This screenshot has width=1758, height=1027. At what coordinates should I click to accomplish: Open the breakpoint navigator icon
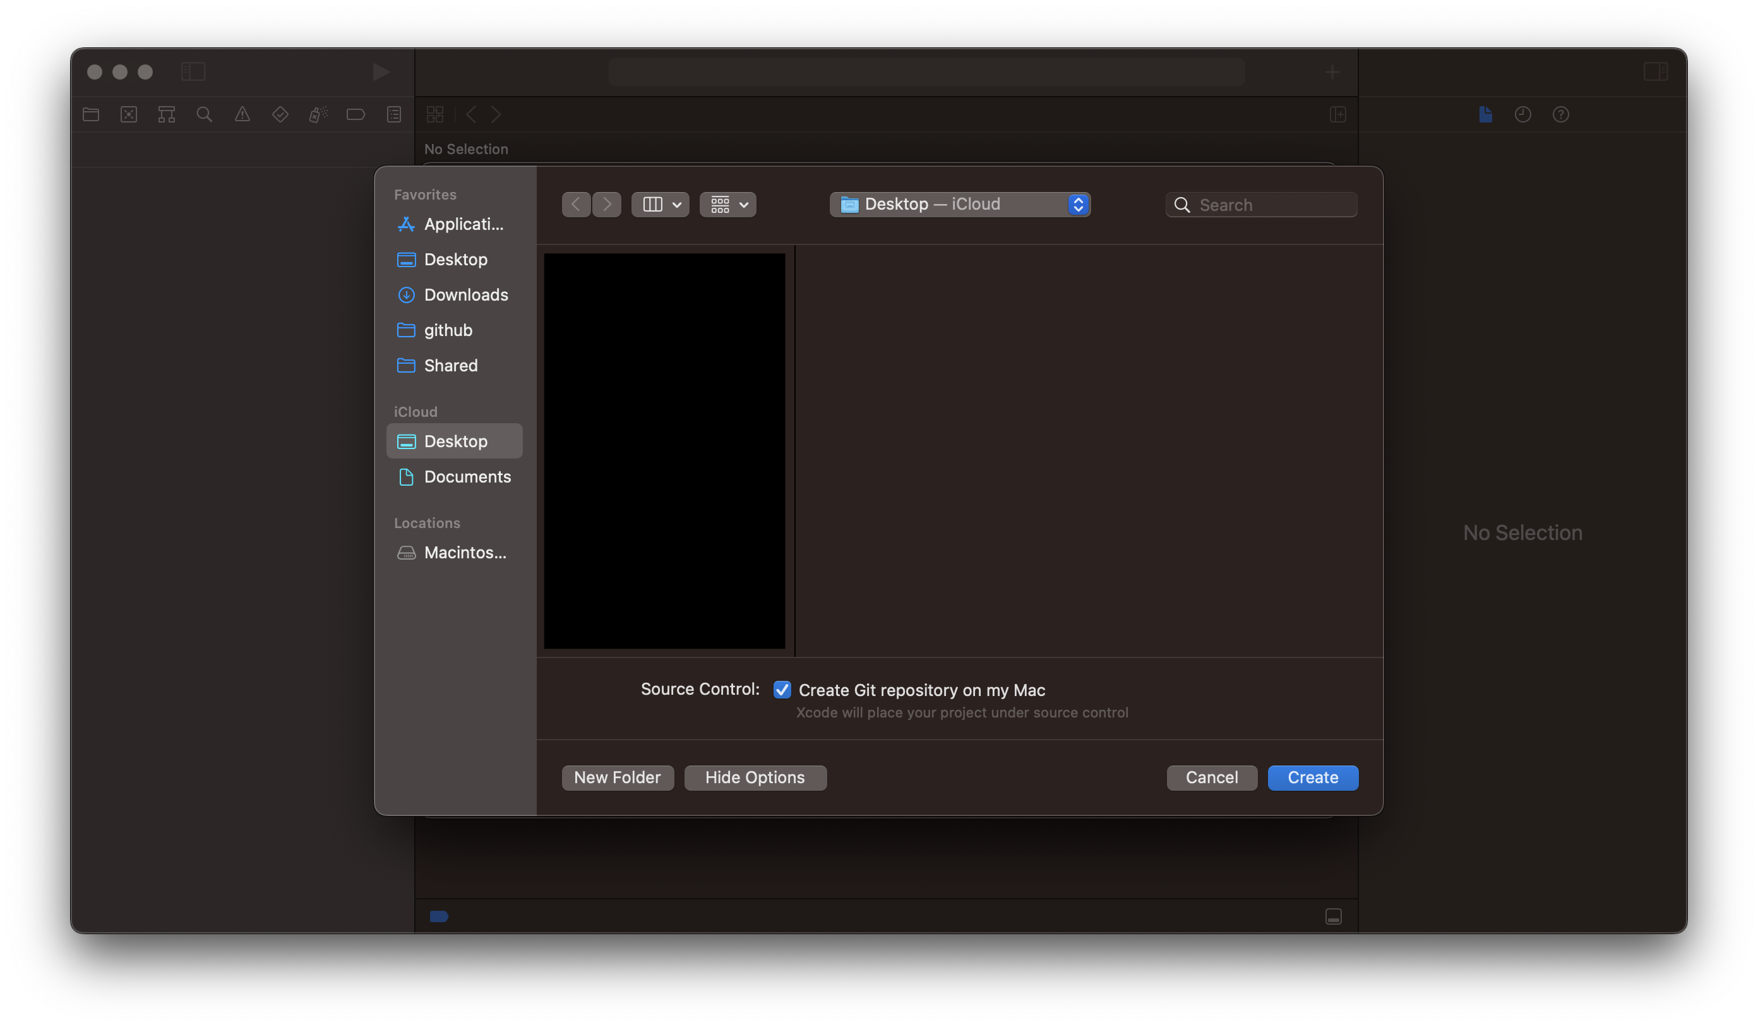[x=356, y=114]
